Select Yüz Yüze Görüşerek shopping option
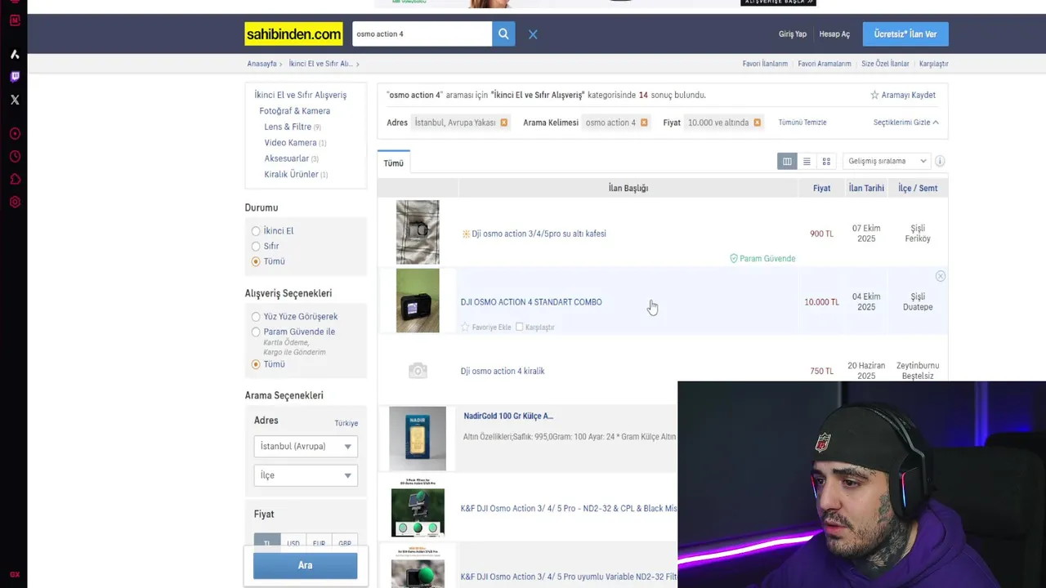The image size is (1046, 588). click(x=256, y=317)
